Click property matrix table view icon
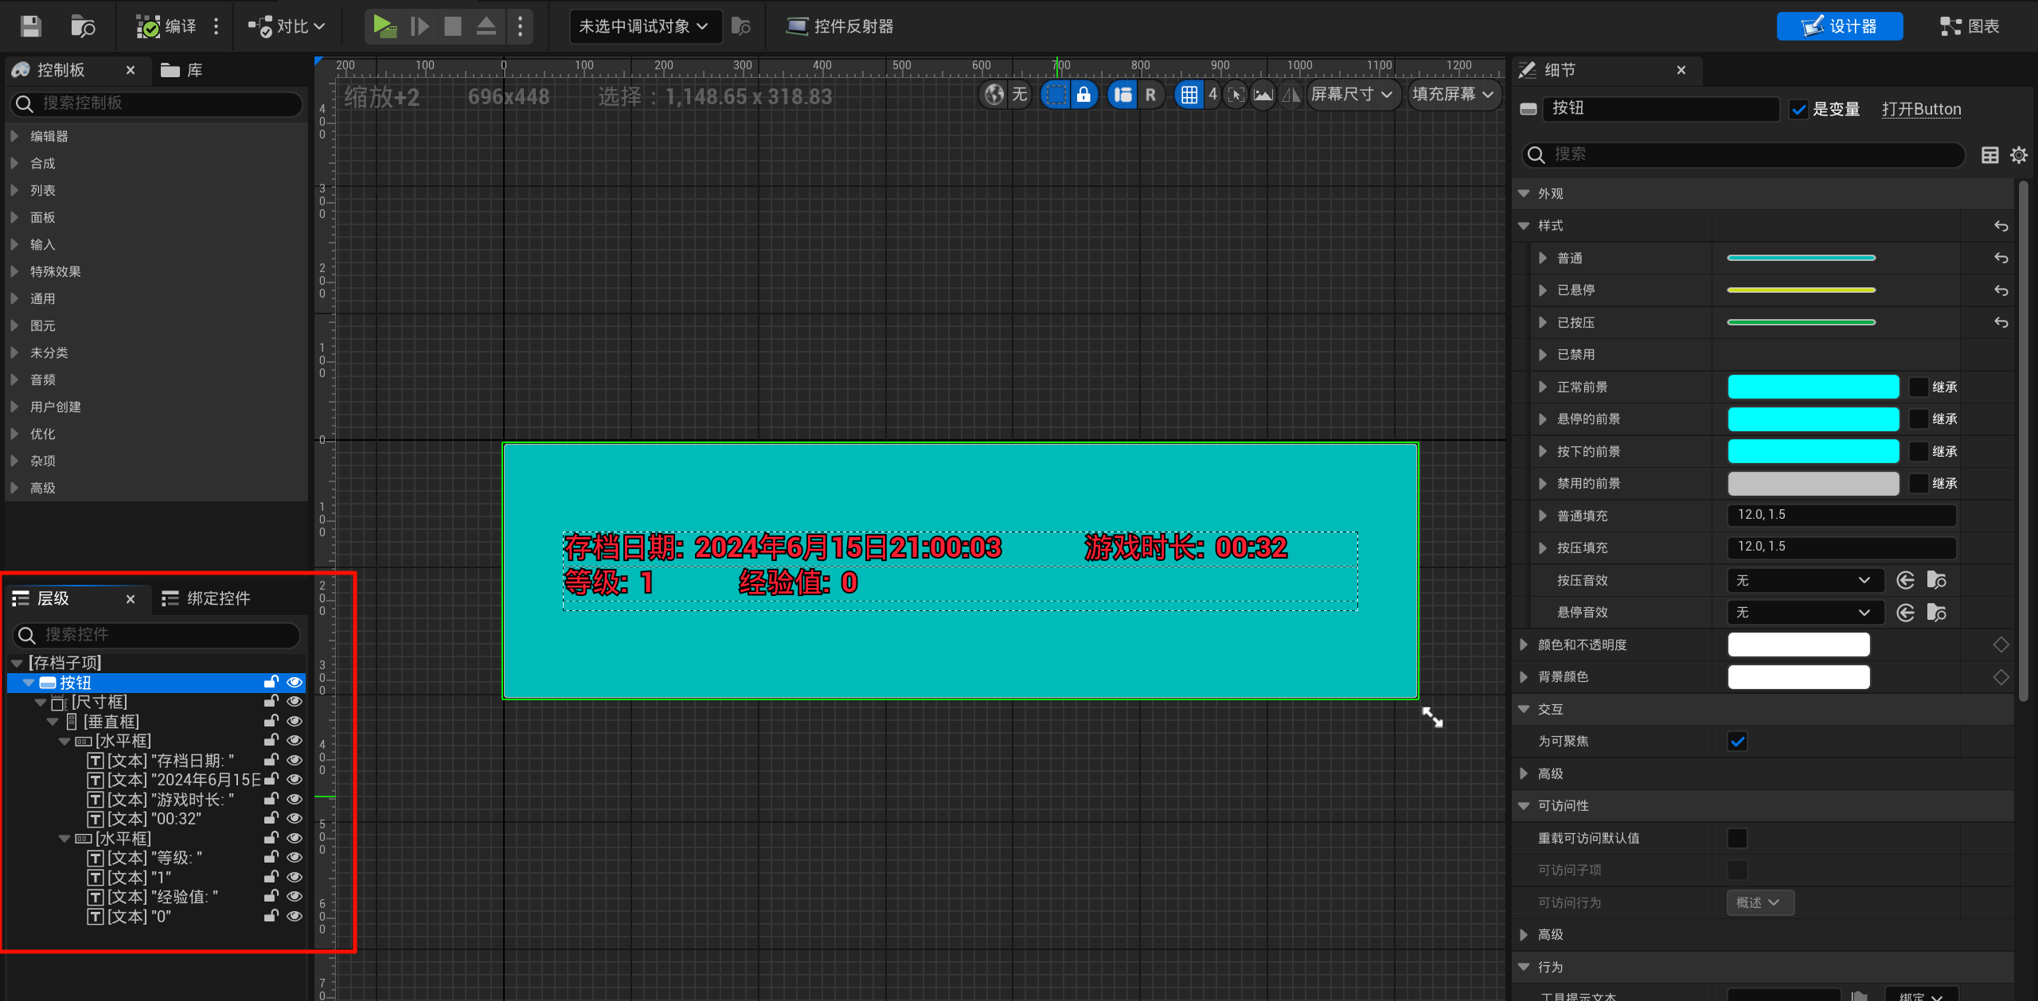This screenshot has width=2038, height=1001. [x=1989, y=155]
